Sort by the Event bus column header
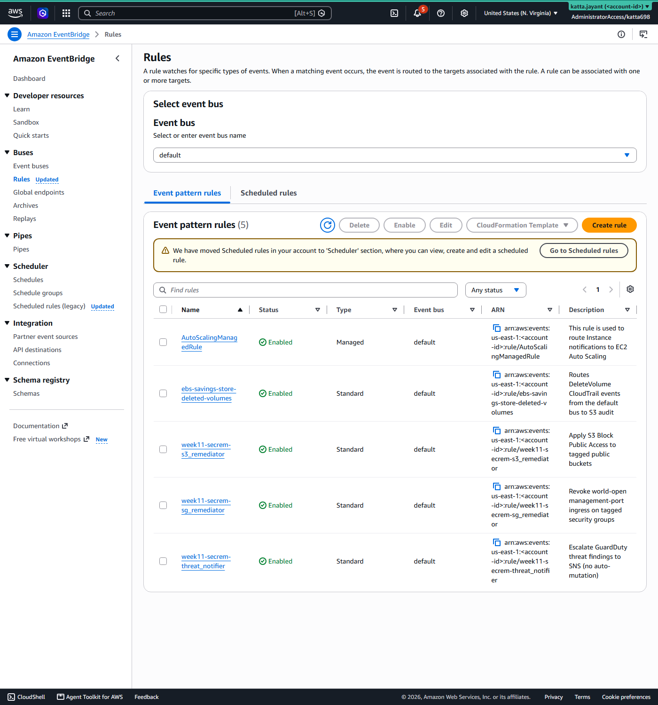Image resolution: width=658 pixels, height=705 pixels. click(444, 310)
